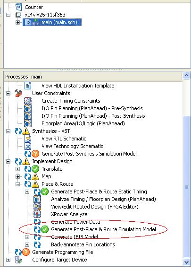Click the FPGA Editor icon

37,207
